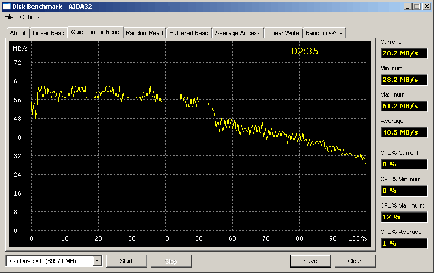Click the elapsed time 02:35 on graph
Viewport: 434px width, 273px height.
pos(305,51)
